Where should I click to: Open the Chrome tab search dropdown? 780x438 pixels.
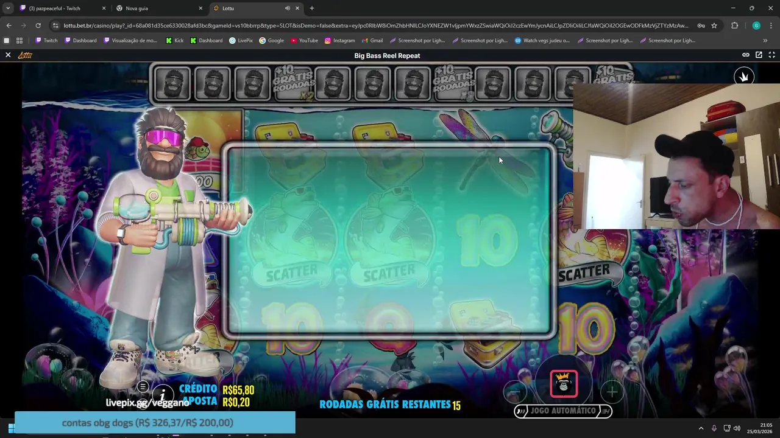(8, 9)
